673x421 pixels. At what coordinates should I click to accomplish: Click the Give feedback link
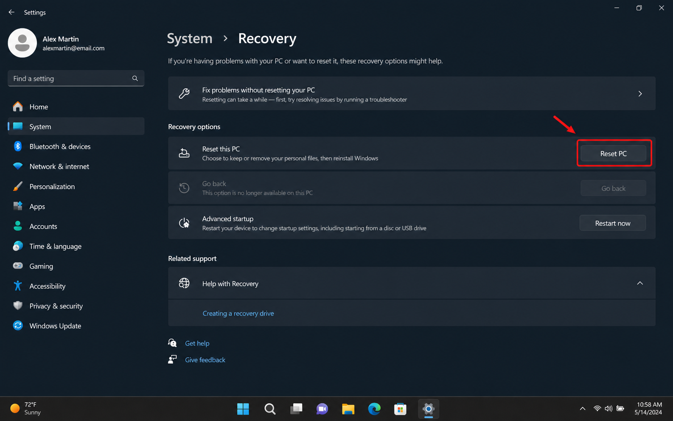[x=205, y=360]
